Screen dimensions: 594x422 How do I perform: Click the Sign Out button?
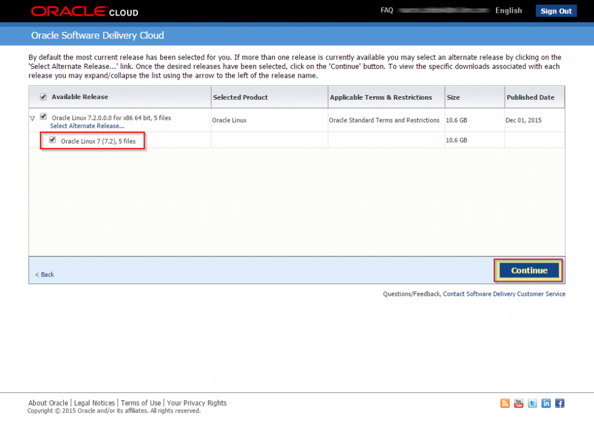(x=556, y=10)
